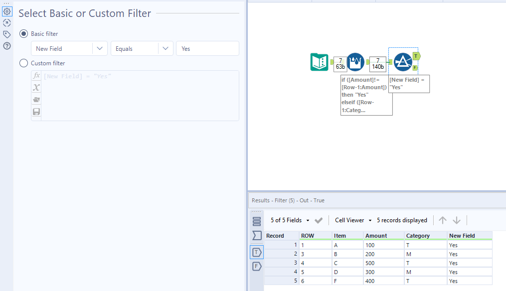Click the Help question mark icon in sidebar

pyautogui.click(x=7, y=46)
